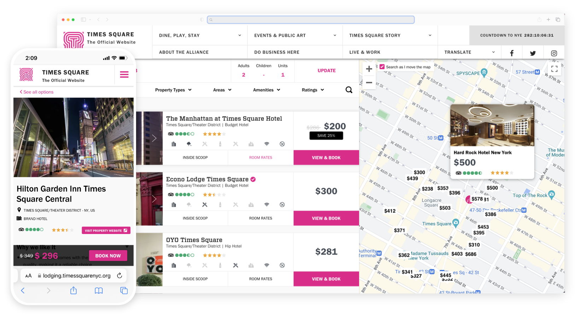This screenshot has width=581, height=318.
Task: Uncheck Search as I move the map
Action: 382,67
